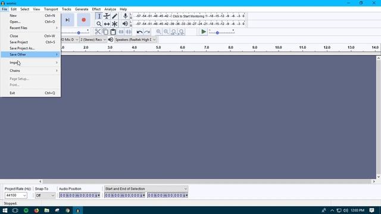The image size is (381, 214).
Task: Click the green Play-at-speed button
Action: 204,32
